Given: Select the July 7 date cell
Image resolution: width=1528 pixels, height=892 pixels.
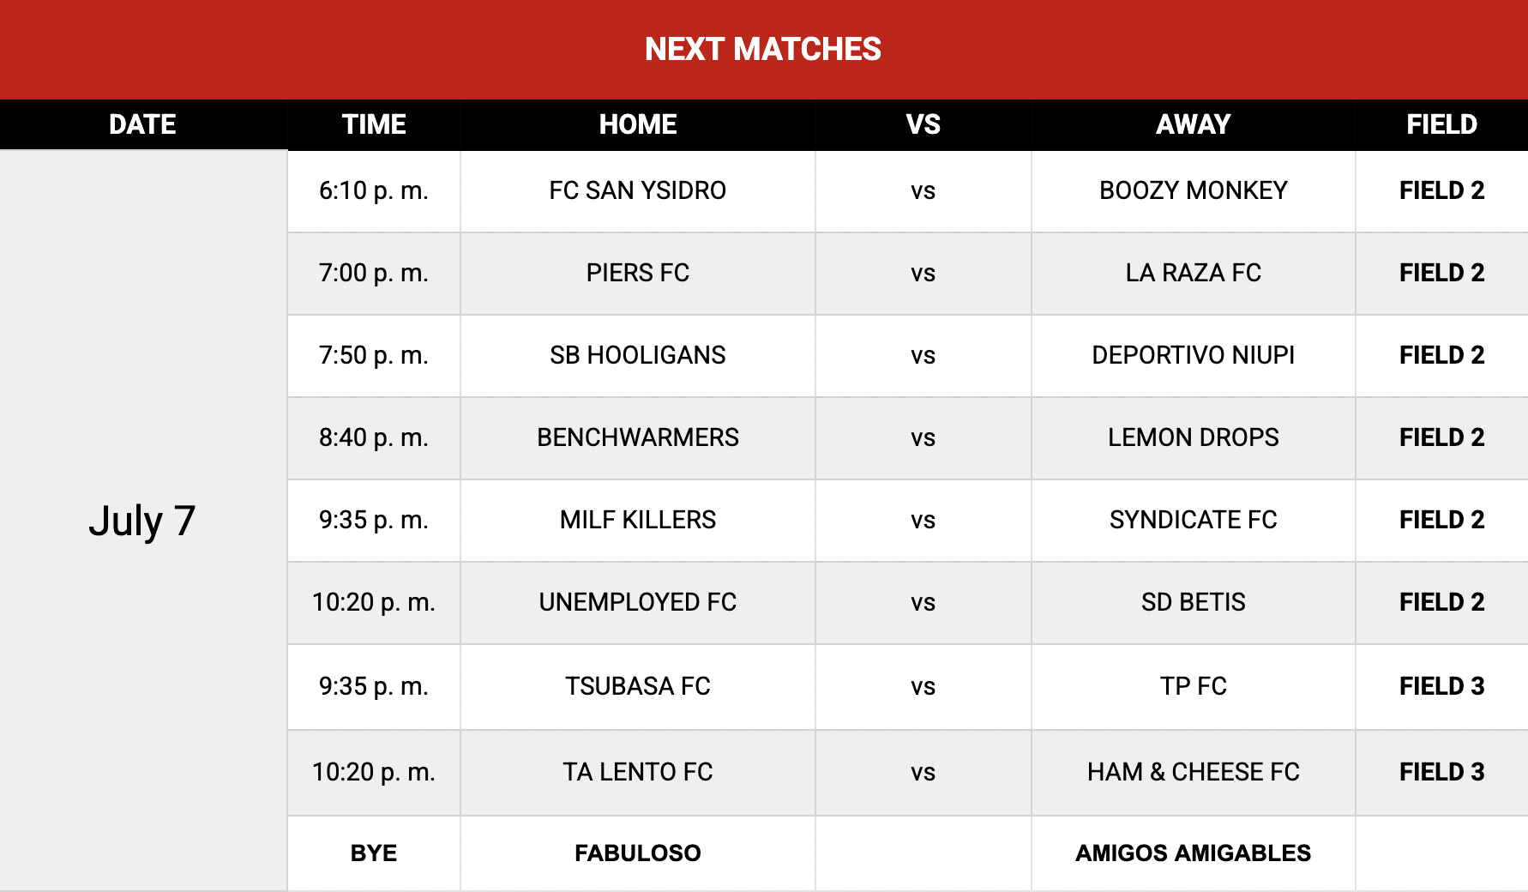Looking at the screenshot, I should 143,521.
